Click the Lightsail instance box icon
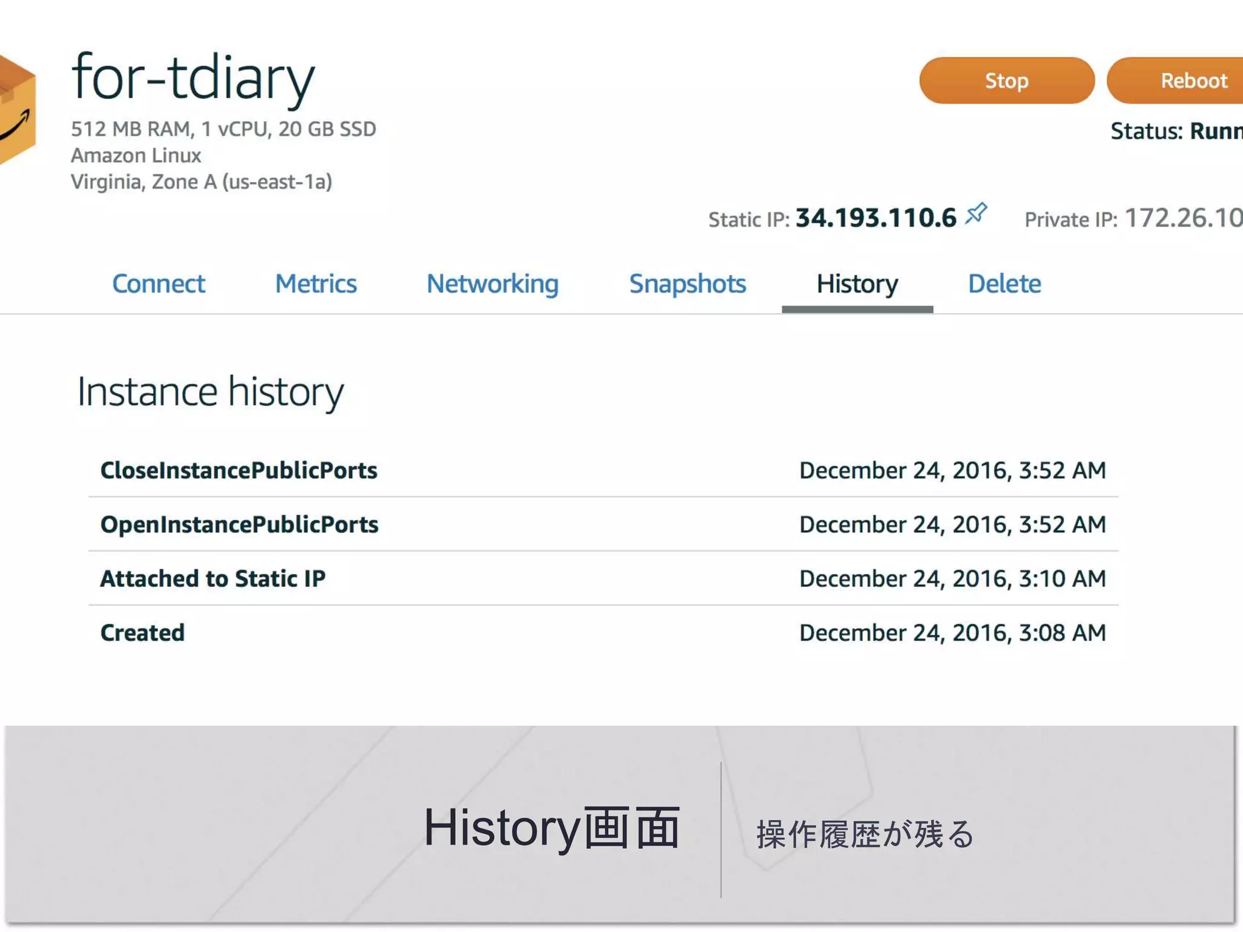The height and width of the screenshot is (932, 1243). click(x=17, y=110)
